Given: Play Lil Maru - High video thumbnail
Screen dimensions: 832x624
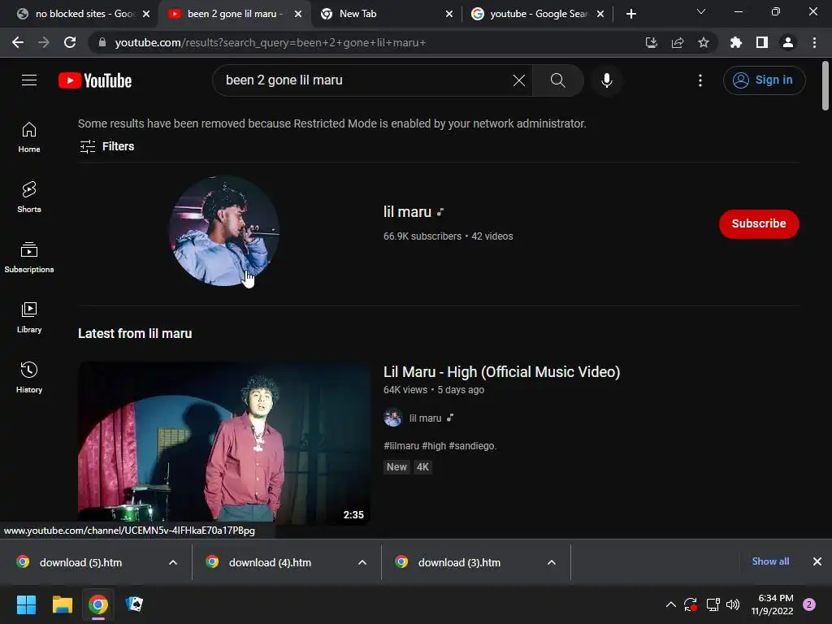Looking at the screenshot, I should [224, 443].
